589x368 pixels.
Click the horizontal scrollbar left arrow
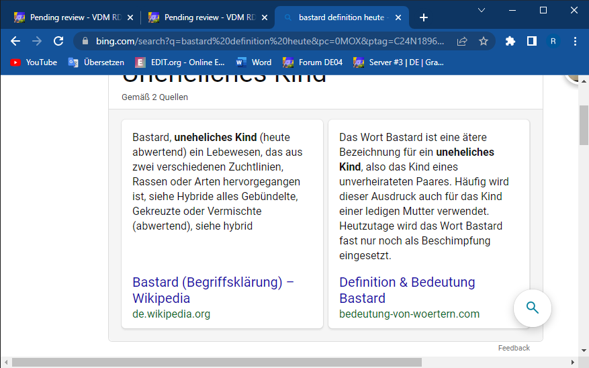pyautogui.click(x=6, y=363)
